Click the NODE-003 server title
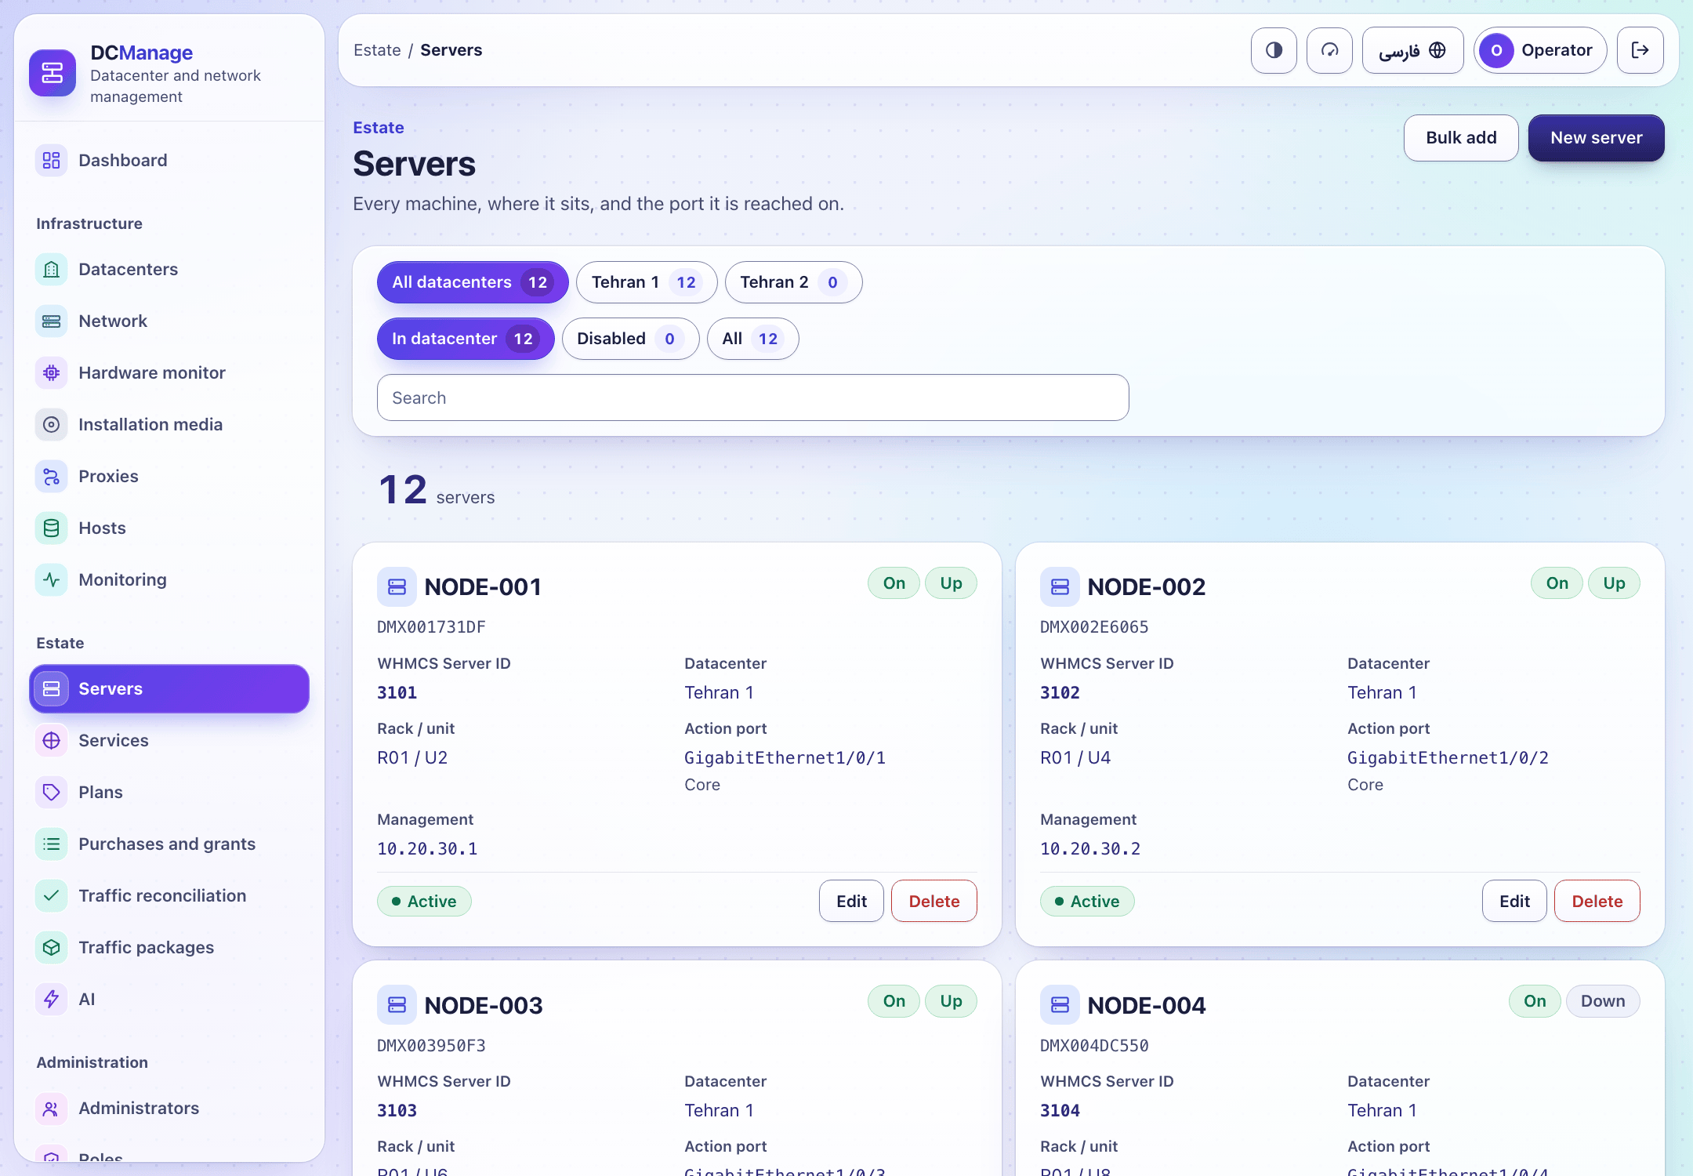 [x=484, y=1006]
